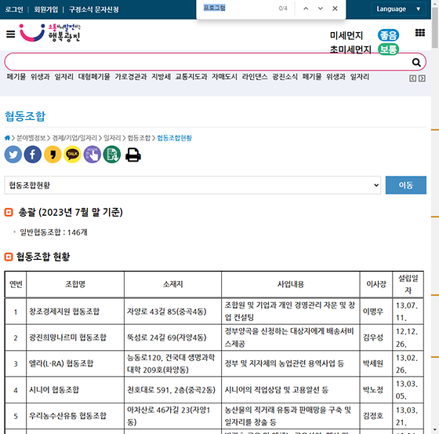Go to next find result

(x=321, y=9)
